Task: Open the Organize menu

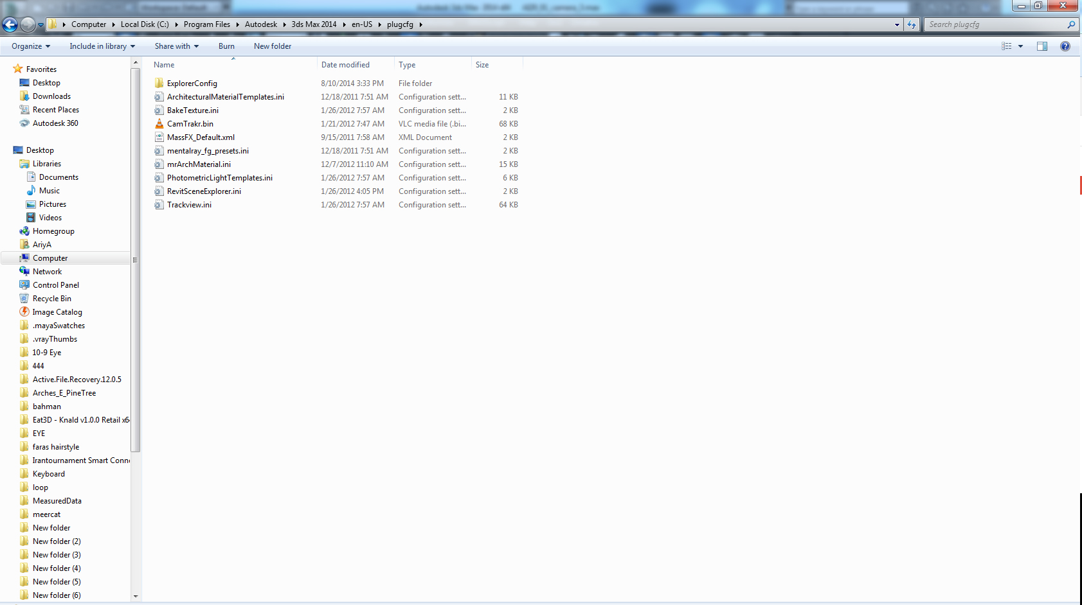Action: tap(31, 46)
